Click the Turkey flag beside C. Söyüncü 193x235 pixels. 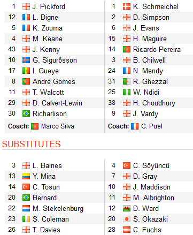127,165
